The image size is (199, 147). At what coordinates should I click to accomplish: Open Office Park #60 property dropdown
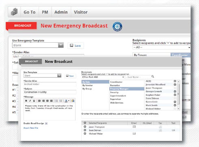(103, 77)
